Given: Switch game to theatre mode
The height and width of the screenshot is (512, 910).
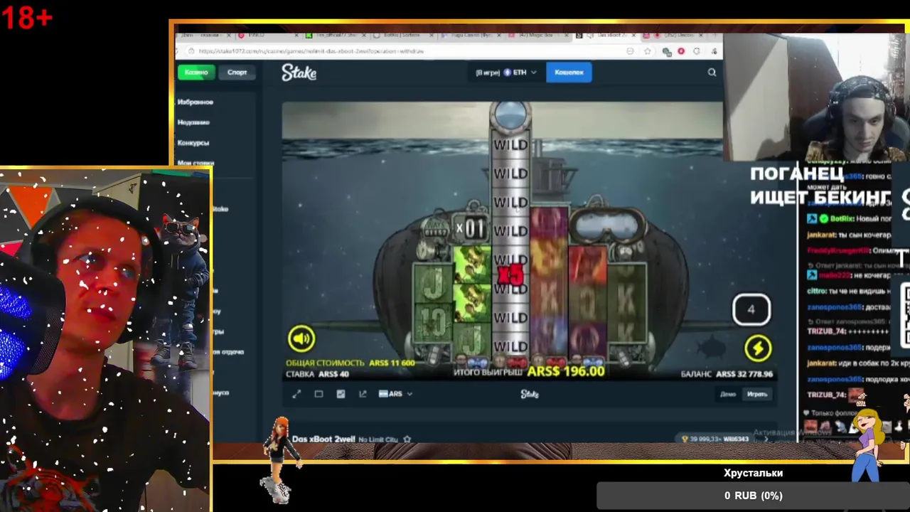Looking at the screenshot, I should coord(318,394).
